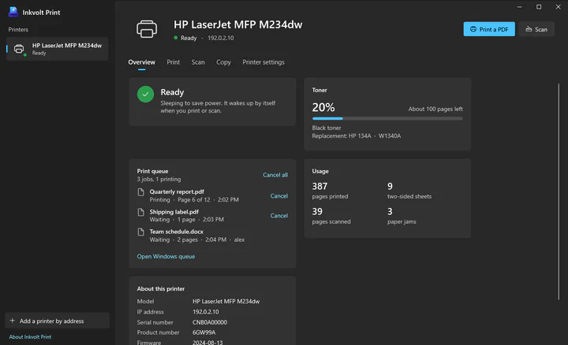Open the Print tab
Viewport: 568px width, 345px height.
[x=173, y=62]
